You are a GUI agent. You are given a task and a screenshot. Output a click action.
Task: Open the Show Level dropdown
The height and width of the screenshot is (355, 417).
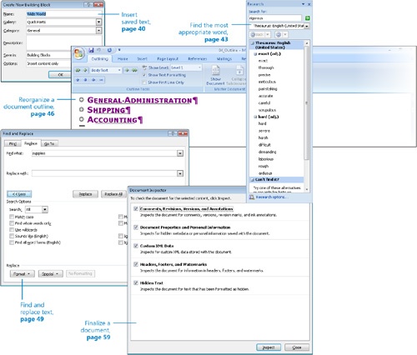click(186, 67)
